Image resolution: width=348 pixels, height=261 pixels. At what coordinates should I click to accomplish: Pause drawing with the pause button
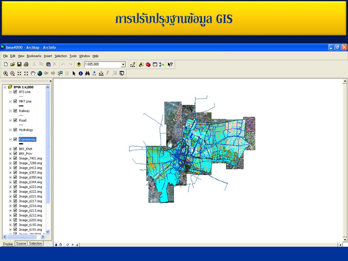[72, 245]
